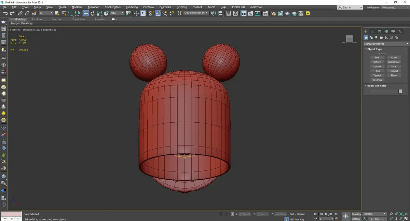Image resolution: width=410 pixels, height=221 pixels.
Task: Open the Mirror tool
Action: pos(214,13)
